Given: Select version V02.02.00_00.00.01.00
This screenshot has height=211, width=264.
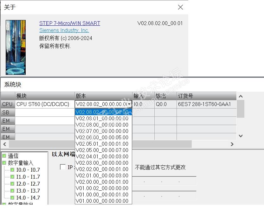Looking at the screenshot, I should point(103,169).
